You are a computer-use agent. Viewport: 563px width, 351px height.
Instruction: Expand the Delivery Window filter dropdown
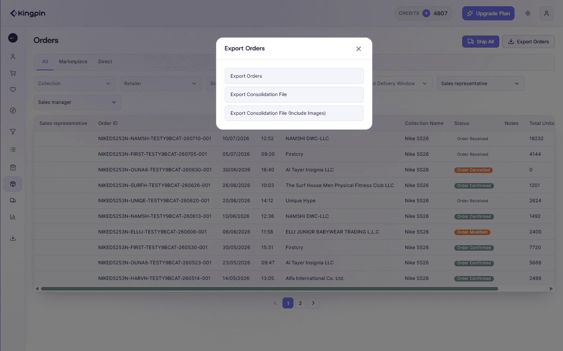coord(402,84)
